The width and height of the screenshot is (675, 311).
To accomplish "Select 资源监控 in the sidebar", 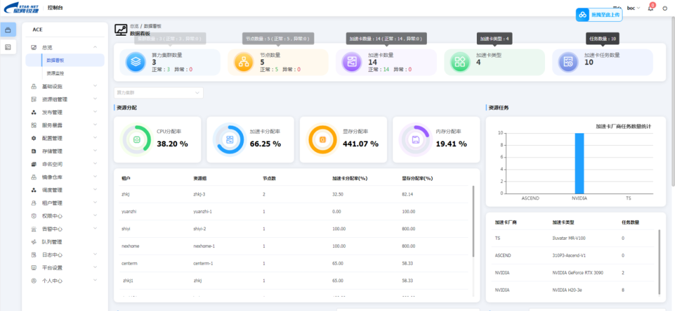I will [56, 73].
